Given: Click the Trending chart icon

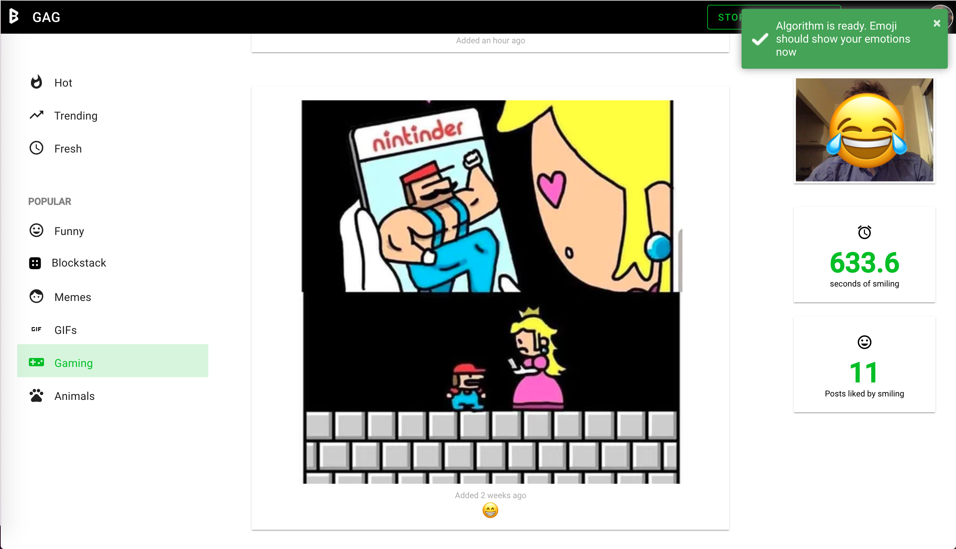Looking at the screenshot, I should click(x=36, y=115).
